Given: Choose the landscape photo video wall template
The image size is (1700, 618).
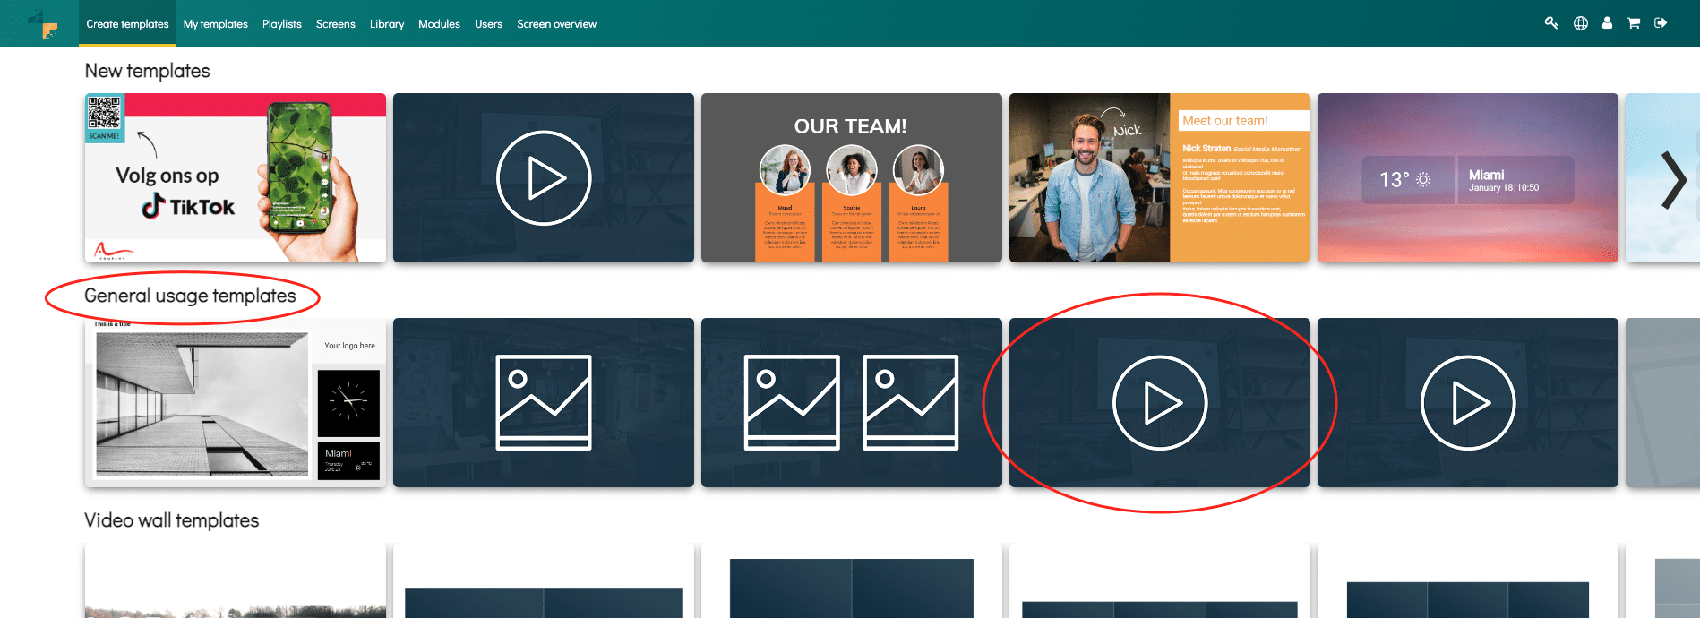Looking at the screenshot, I should pos(236,580).
